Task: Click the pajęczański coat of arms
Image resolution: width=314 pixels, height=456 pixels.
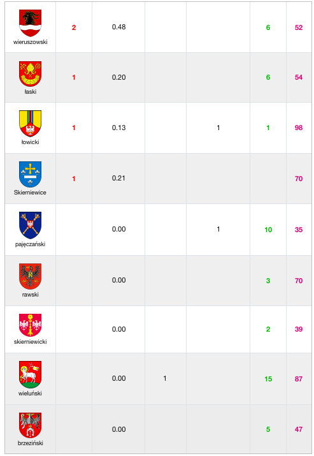Action: click(x=30, y=225)
